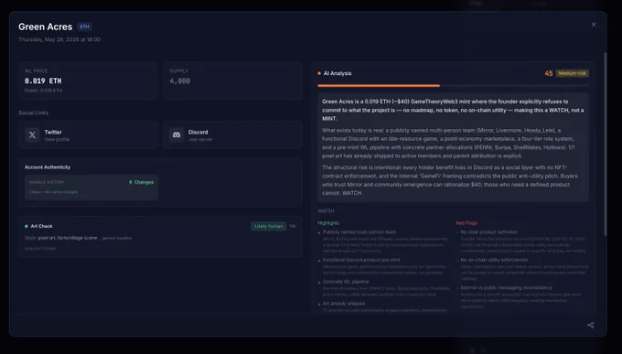Click the orange AI Analysis score bar

tap(379, 85)
